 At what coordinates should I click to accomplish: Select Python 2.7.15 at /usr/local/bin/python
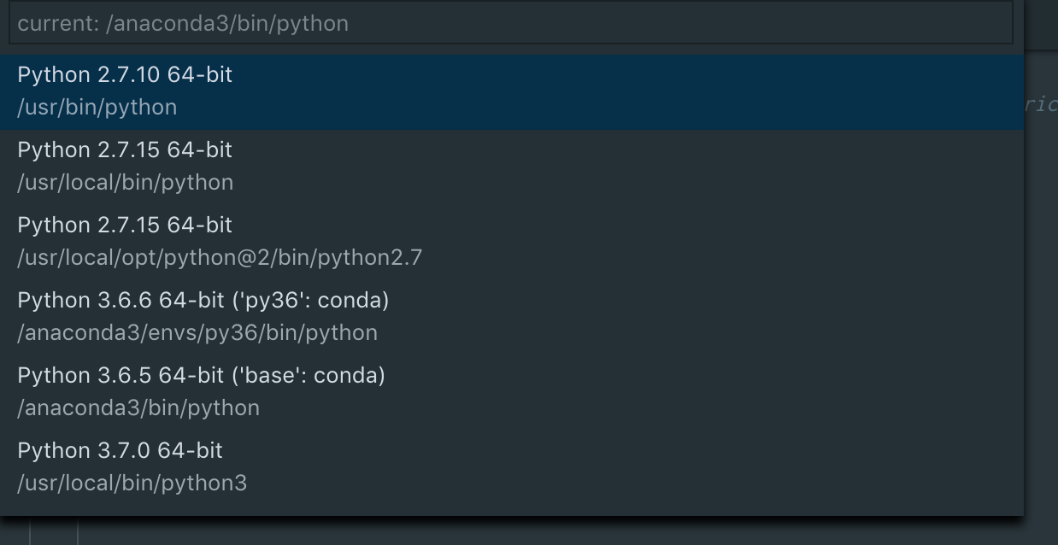click(125, 150)
